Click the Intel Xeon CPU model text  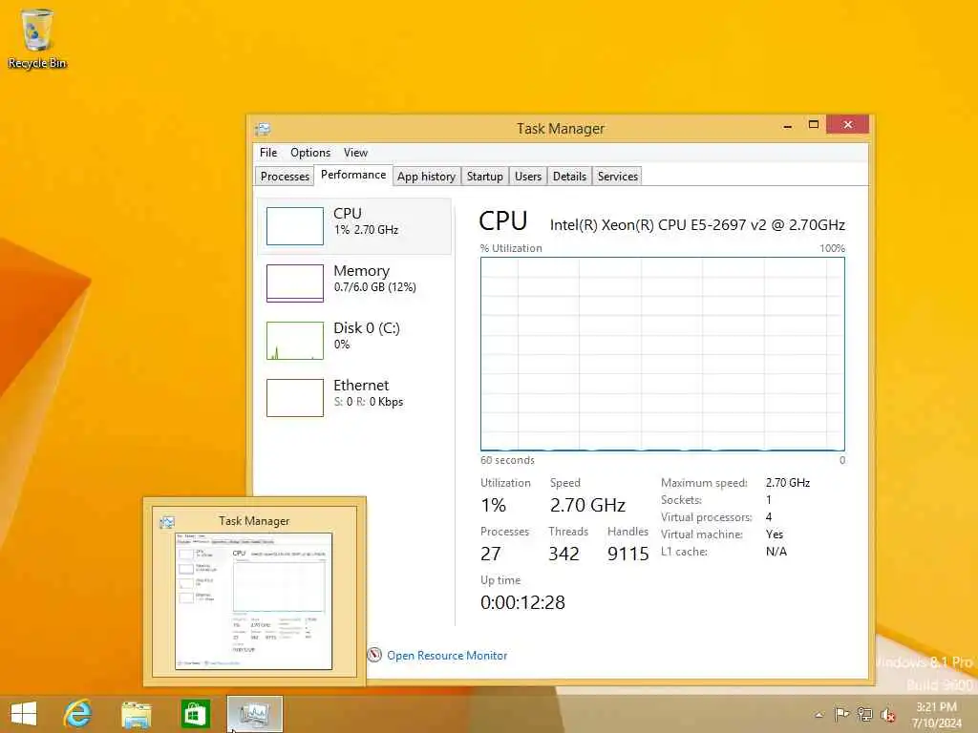pos(697,225)
